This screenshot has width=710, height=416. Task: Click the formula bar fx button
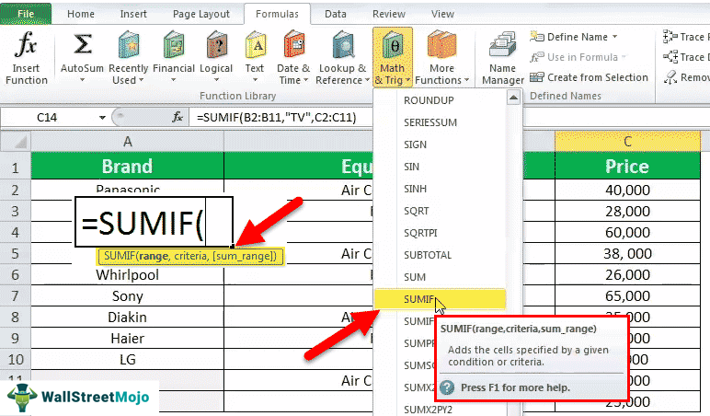177,118
